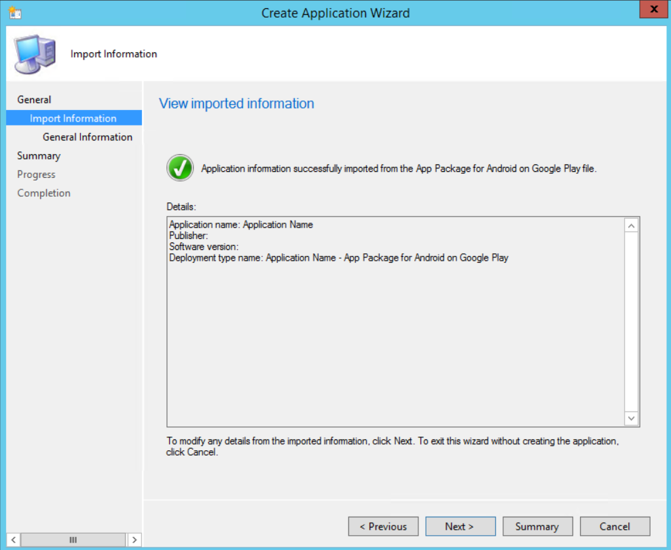
Task: Click the sidebar's left scroll arrow
Action: [x=14, y=540]
